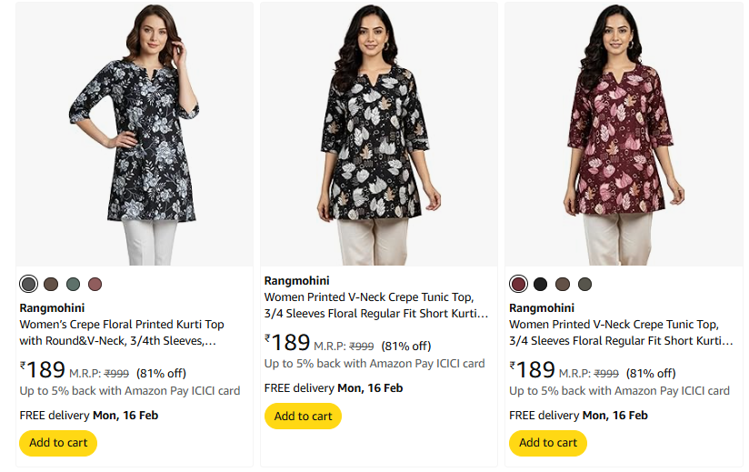This screenshot has width=749, height=472.
Task: Click the Rangmohini brand name on the first product
Action: click(52, 308)
